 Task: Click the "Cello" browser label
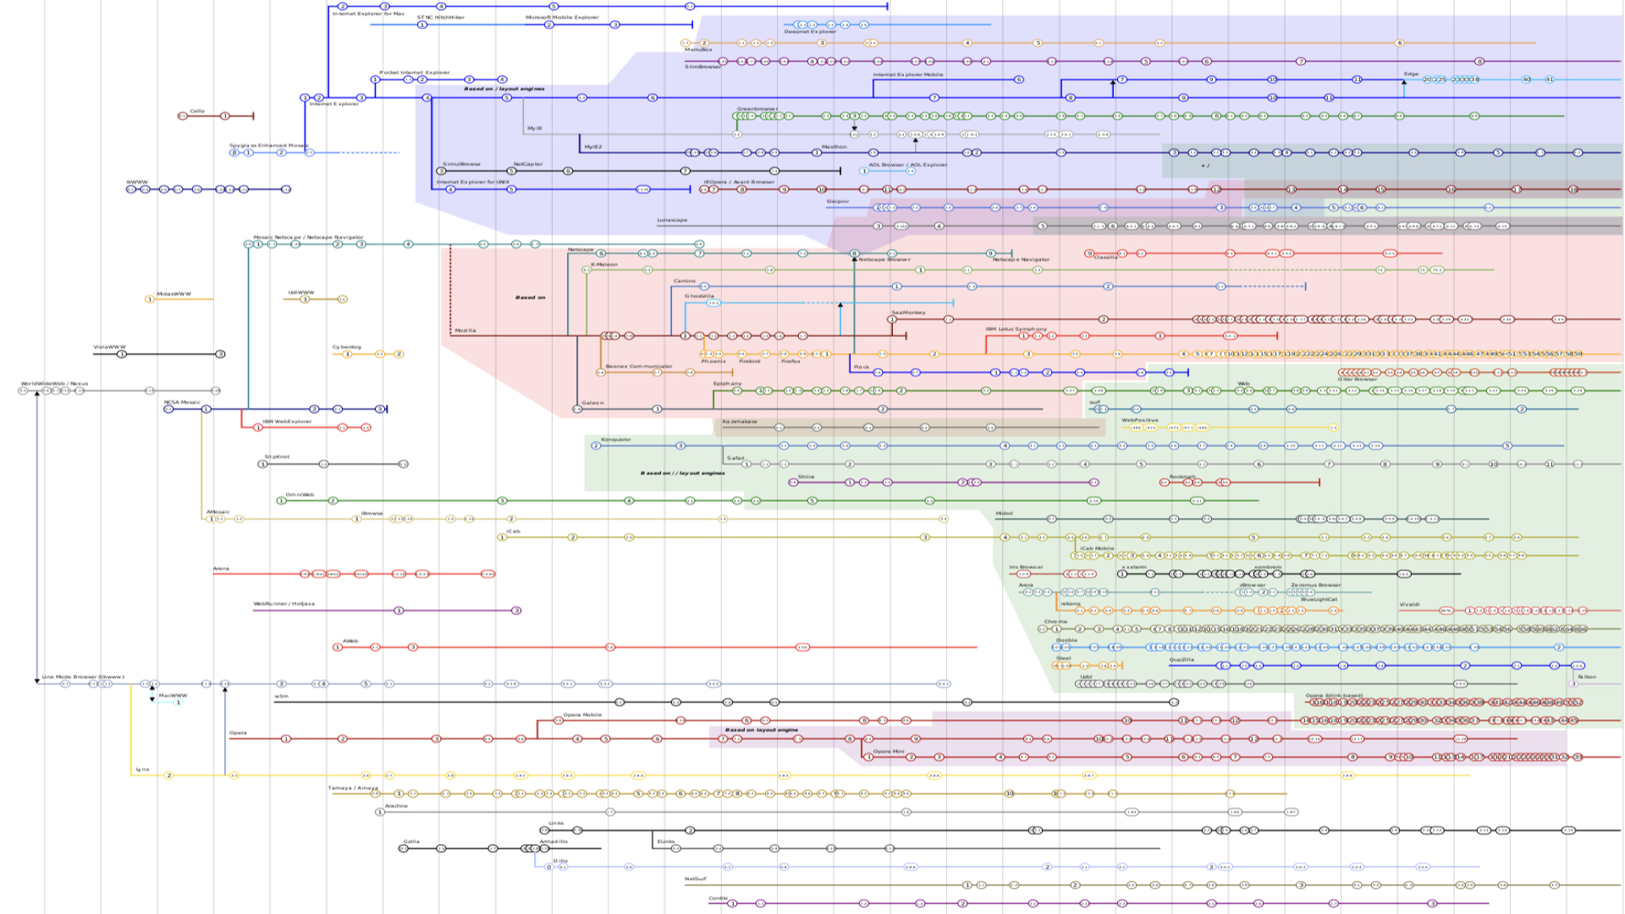pos(197,111)
